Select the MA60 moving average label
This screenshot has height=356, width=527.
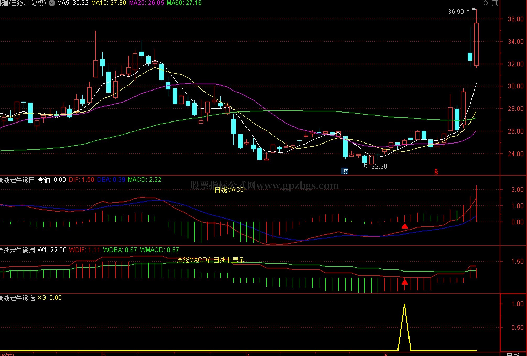pyautogui.click(x=184, y=3)
